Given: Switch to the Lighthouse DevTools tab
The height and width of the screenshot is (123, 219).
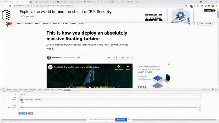Looking at the screenshot, I should coord(60,89).
